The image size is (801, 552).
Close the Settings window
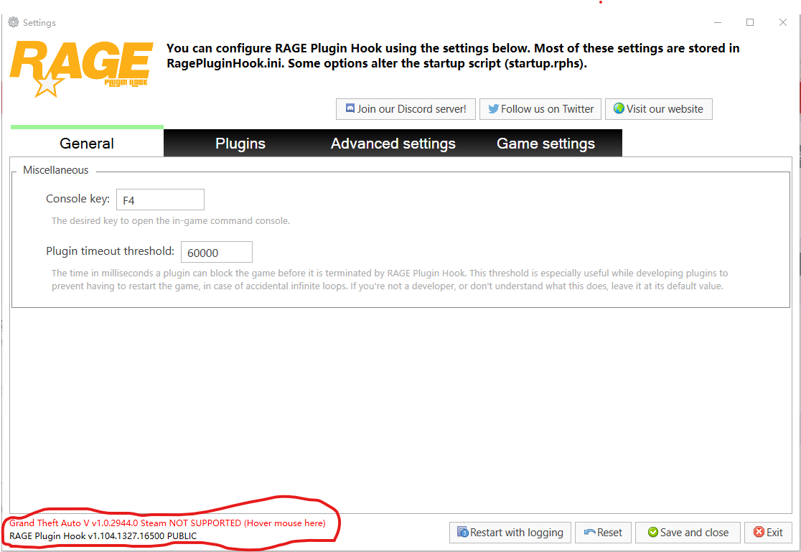click(782, 22)
